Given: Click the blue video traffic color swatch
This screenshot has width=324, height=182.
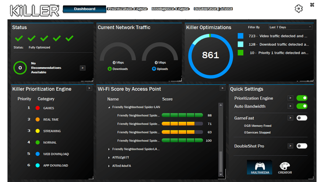Looking at the screenshot, I should pyautogui.click(x=241, y=36).
